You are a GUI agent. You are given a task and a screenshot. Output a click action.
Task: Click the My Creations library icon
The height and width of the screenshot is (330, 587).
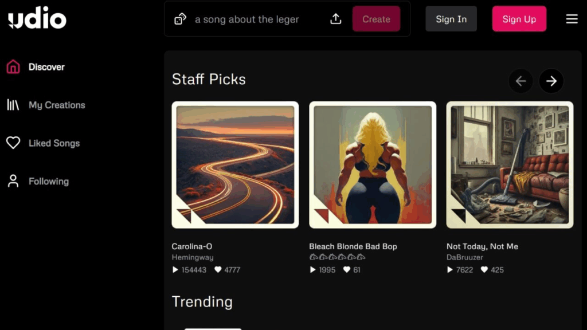click(x=13, y=105)
